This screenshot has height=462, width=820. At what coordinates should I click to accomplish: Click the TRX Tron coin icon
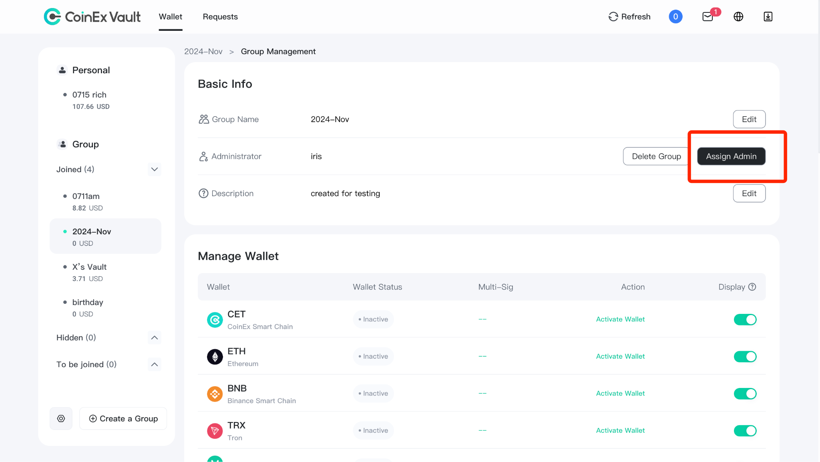[x=215, y=431]
